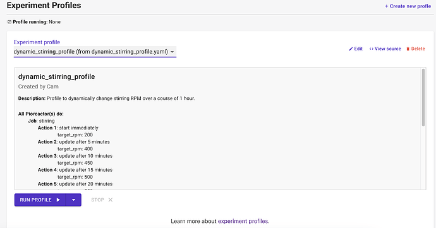436x228 pixels.
Task: Click the STOP button text
Action: tap(97, 200)
